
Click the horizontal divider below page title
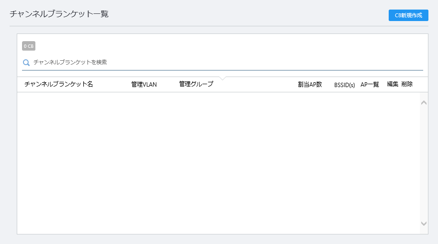(219, 26)
